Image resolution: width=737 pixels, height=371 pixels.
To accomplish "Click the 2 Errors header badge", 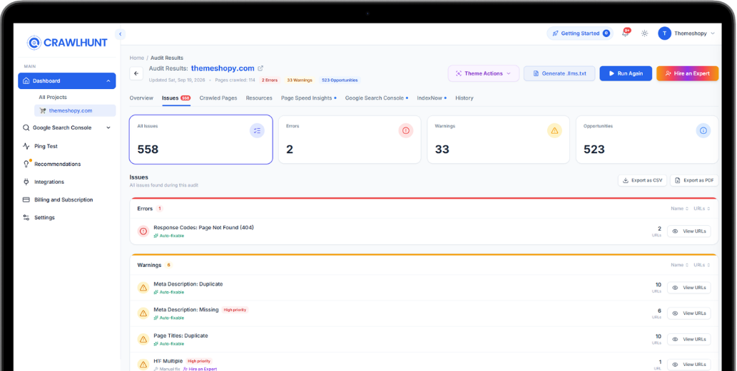I will [270, 80].
